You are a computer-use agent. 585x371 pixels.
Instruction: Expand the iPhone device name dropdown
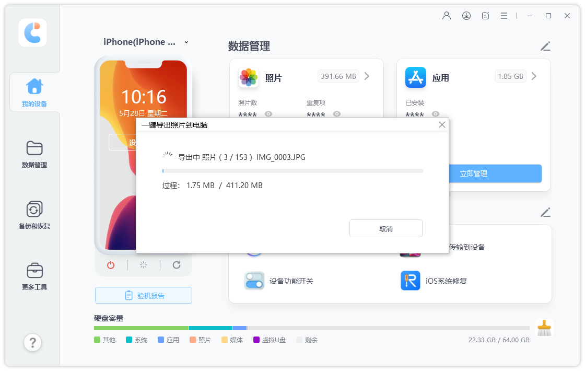(x=185, y=42)
